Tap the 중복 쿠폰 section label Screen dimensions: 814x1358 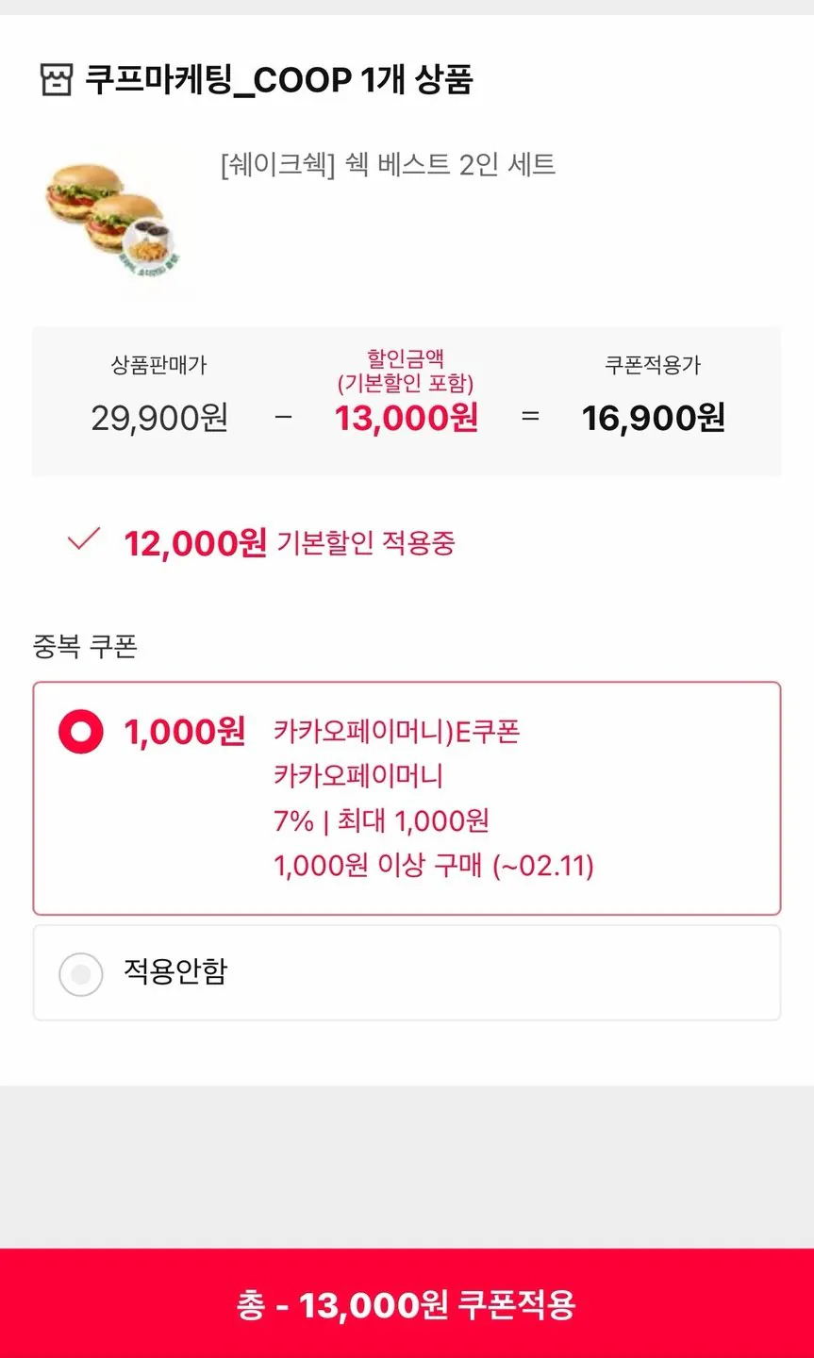(85, 646)
